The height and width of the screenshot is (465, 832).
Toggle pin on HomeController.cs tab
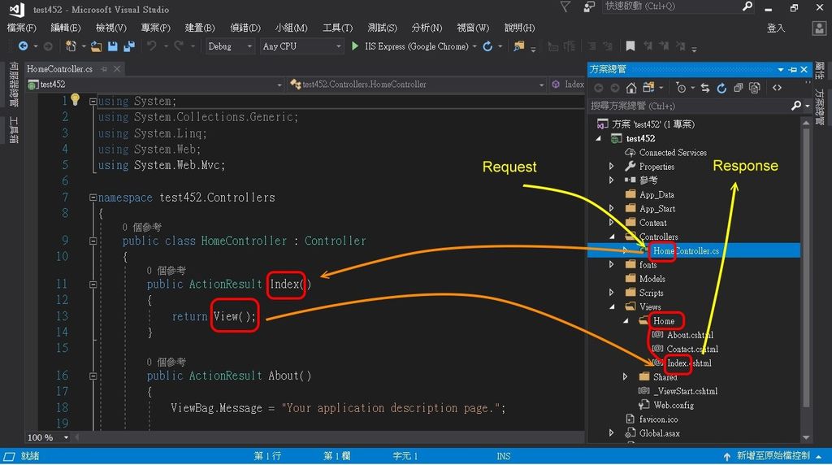[104, 69]
